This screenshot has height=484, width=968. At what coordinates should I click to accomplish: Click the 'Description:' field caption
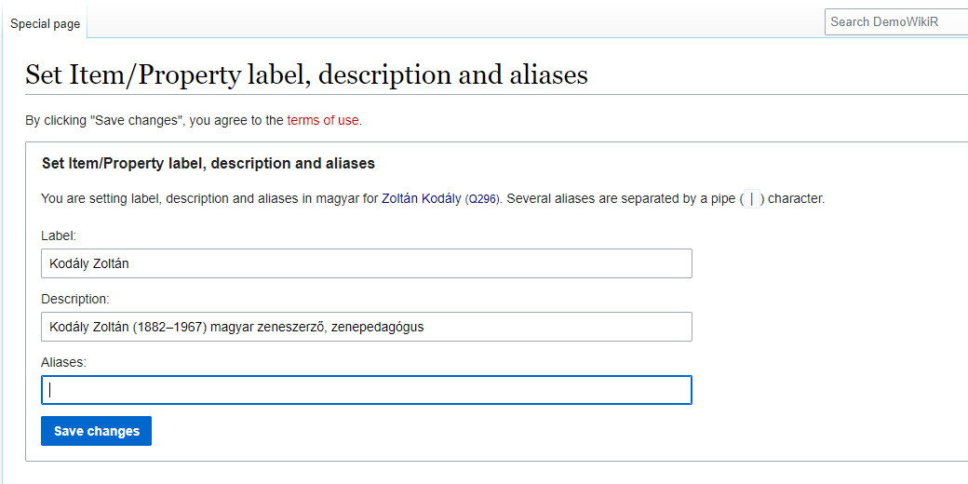pos(75,299)
